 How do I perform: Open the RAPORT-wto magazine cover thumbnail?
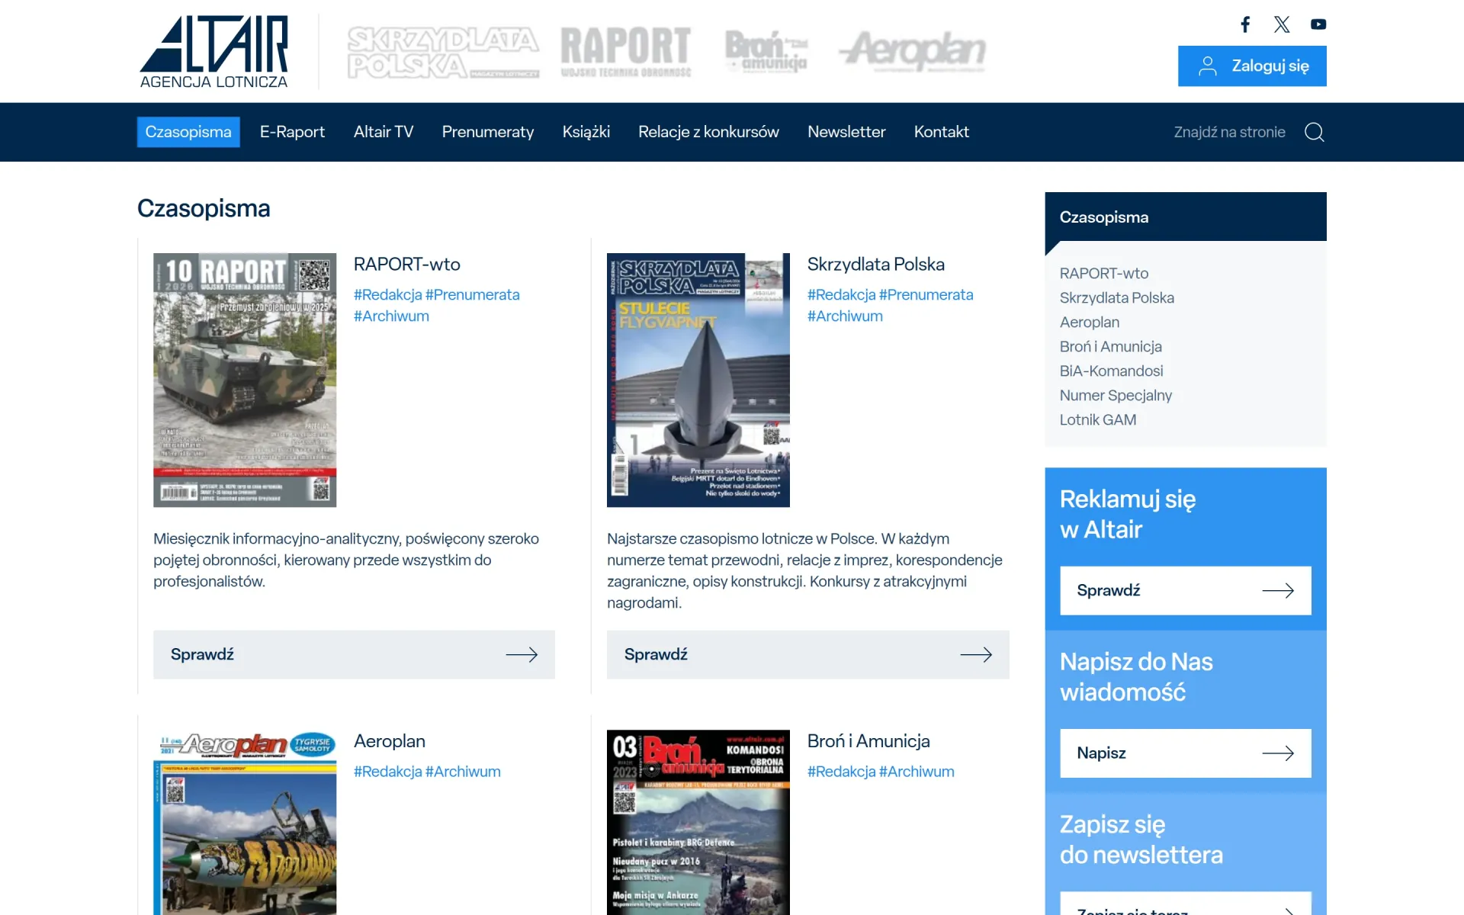tap(245, 380)
